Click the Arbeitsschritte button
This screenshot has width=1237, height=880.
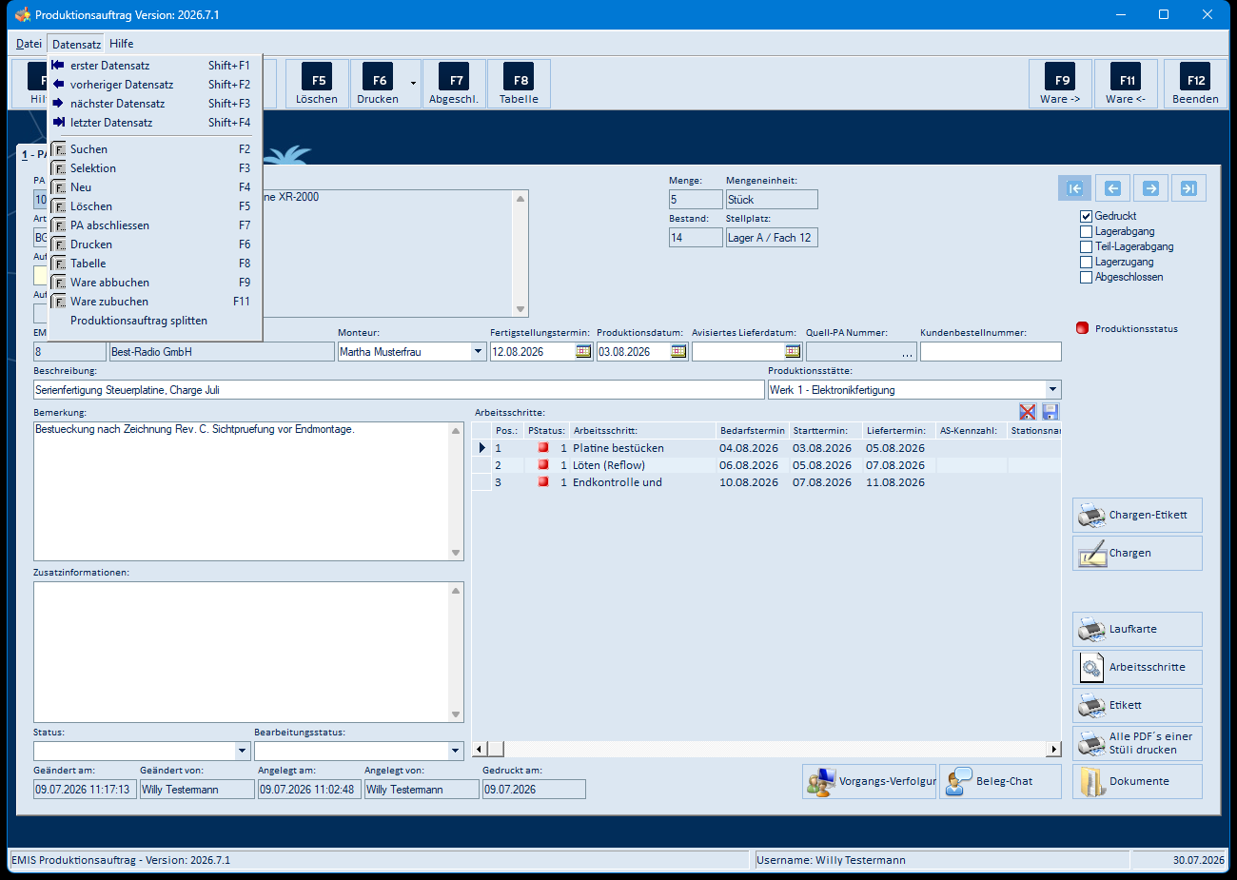(1137, 667)
